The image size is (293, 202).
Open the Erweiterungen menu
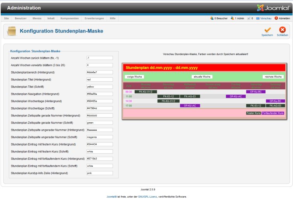[x=94, y=18]
